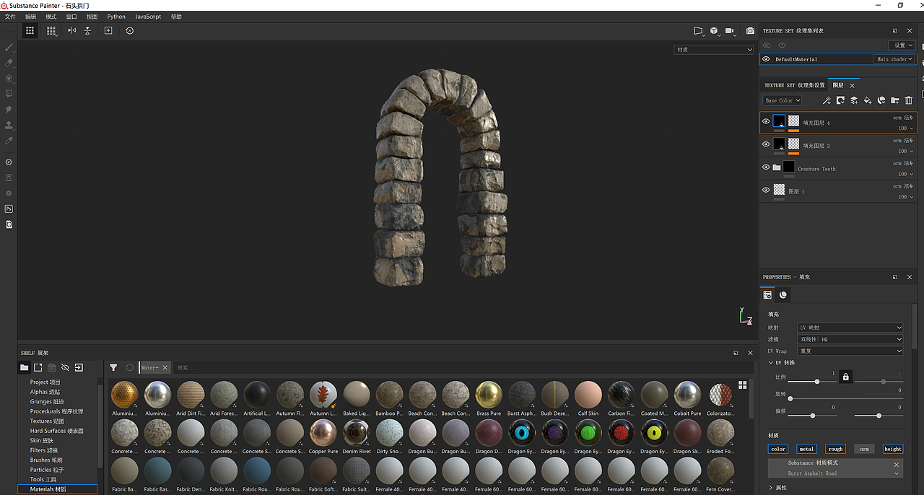Select the Polygon Fill tool
Image resolution: width=924 pixels, height=495 pixels.
point(9,94)
